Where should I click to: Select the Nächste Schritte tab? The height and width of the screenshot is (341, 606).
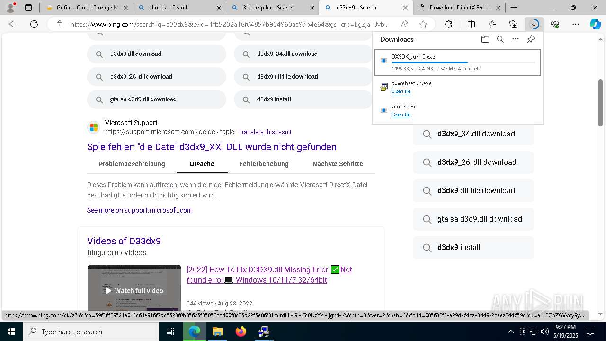pyautogui.click(x=338, y=164)
